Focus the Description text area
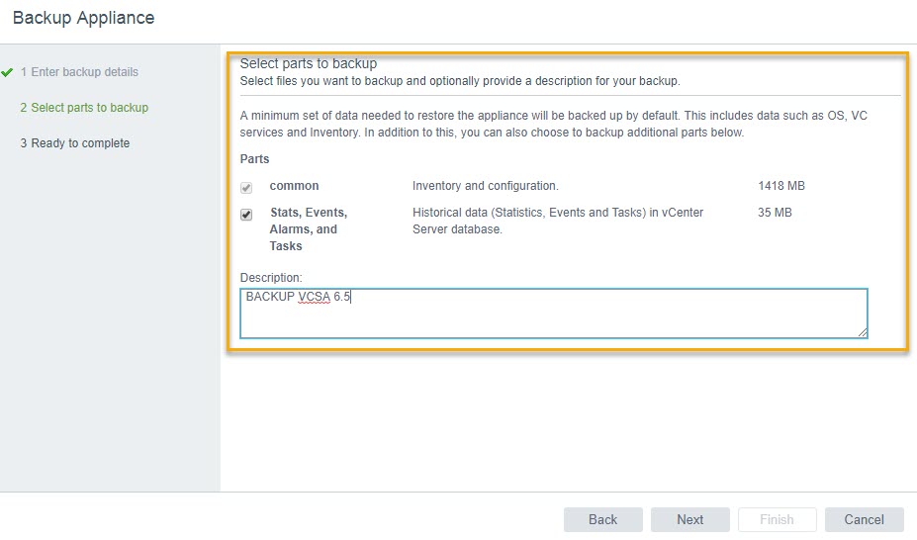 point(554,318)
